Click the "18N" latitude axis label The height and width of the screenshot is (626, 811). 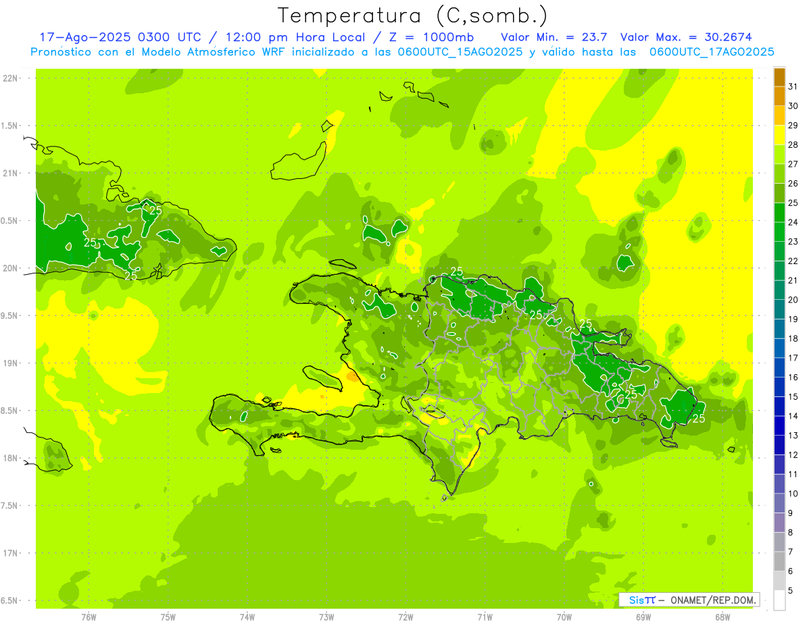tap(10, 458)
